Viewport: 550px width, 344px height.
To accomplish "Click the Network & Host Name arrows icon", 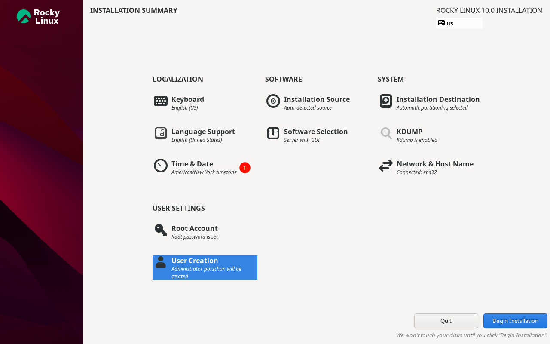I will (386, 166).
